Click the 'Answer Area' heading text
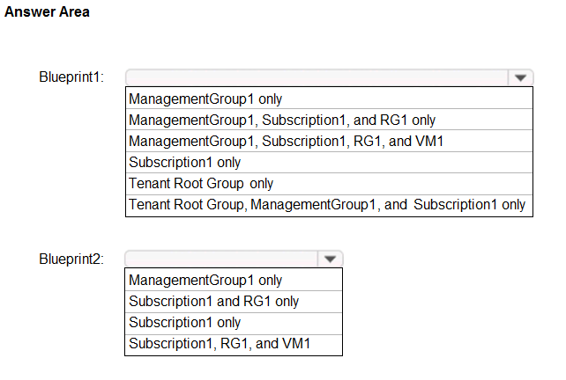566x380 pixels. click(x=47, y=12)
